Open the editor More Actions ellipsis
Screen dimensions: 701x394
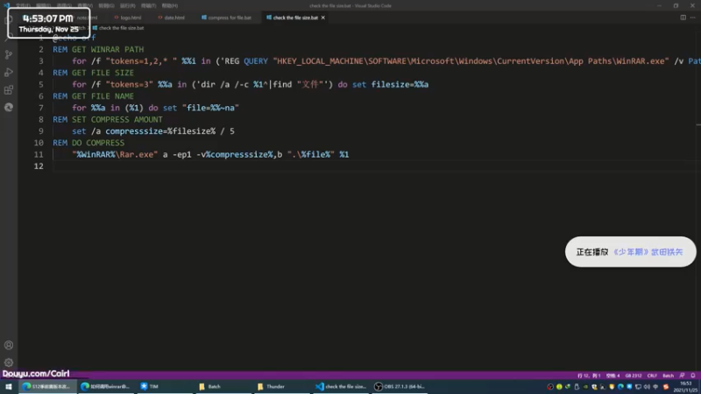693,18
